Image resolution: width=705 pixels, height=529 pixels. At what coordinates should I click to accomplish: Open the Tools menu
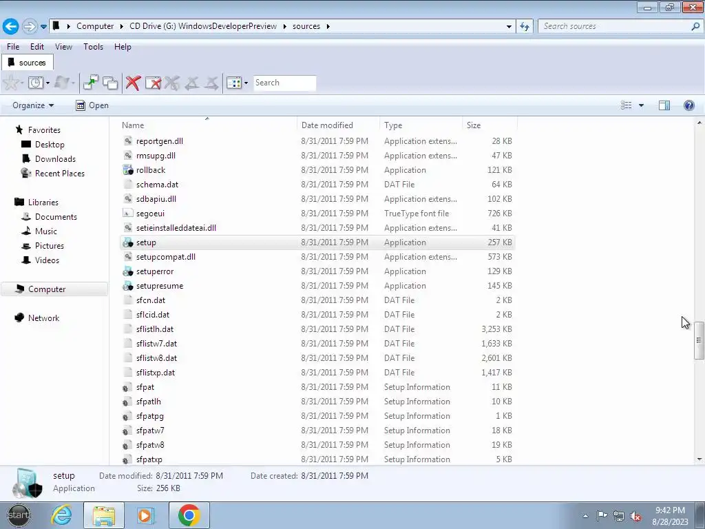click(x=93, y=47)
